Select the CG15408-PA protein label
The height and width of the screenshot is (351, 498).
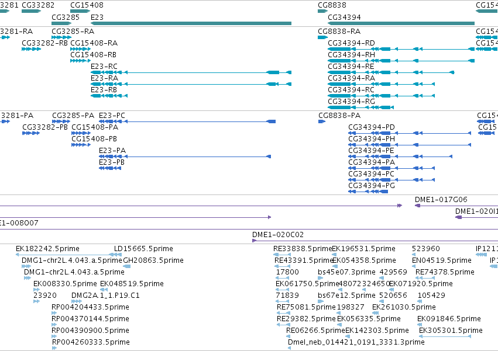pos(95,127)
